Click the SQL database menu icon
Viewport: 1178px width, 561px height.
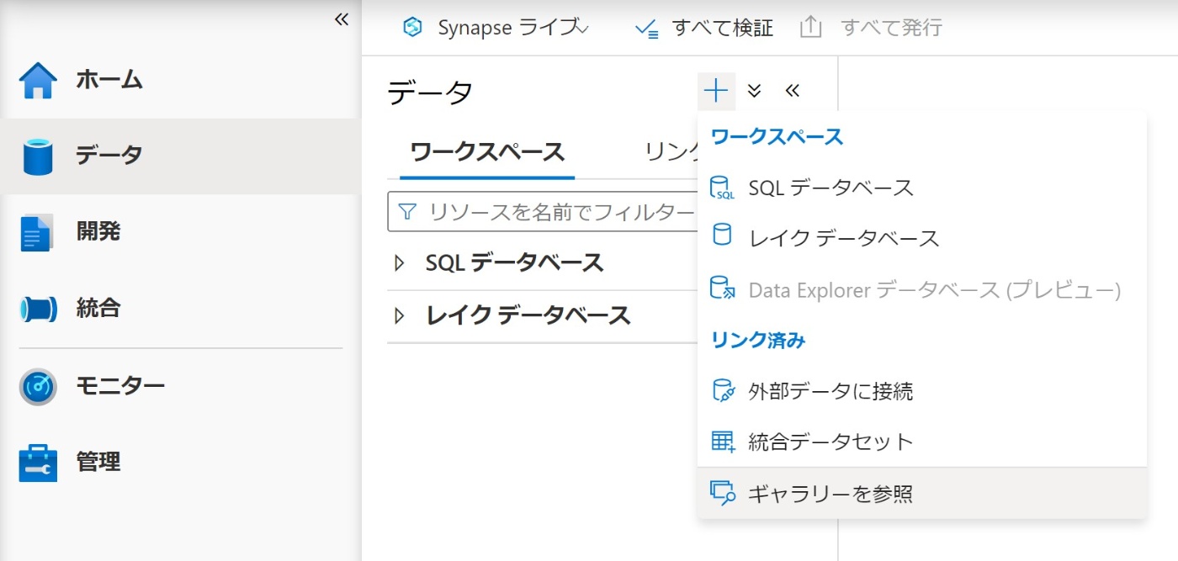[723, 188]
